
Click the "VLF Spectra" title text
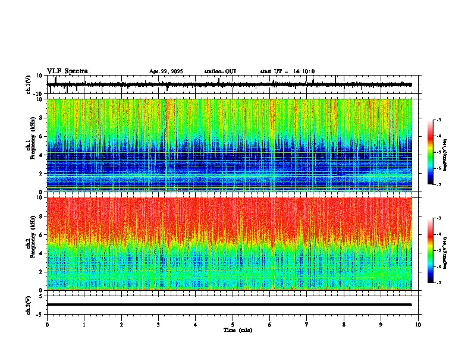pyautogui.click(x=67, y=71)
